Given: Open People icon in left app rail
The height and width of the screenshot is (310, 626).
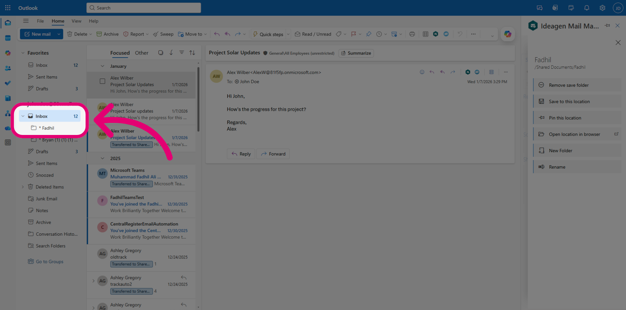Looking at the screenshot, I should (8, 68).
